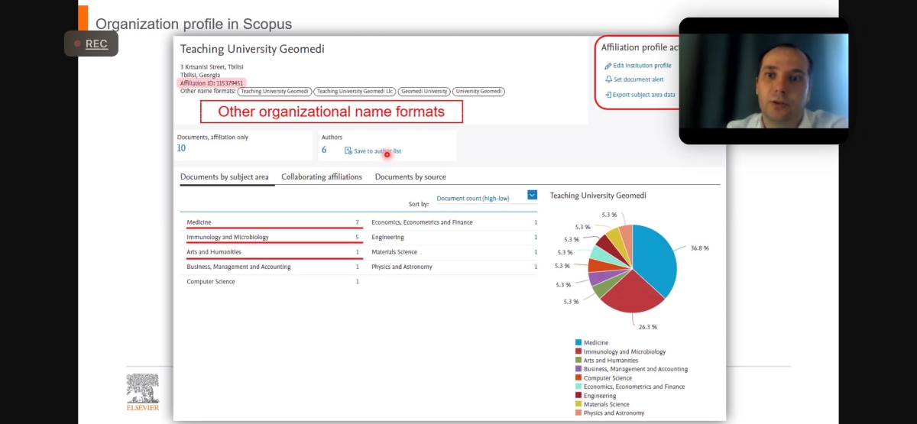
Task: Click the Materials Science row in the subject area list
Action: tap(455, 252)
